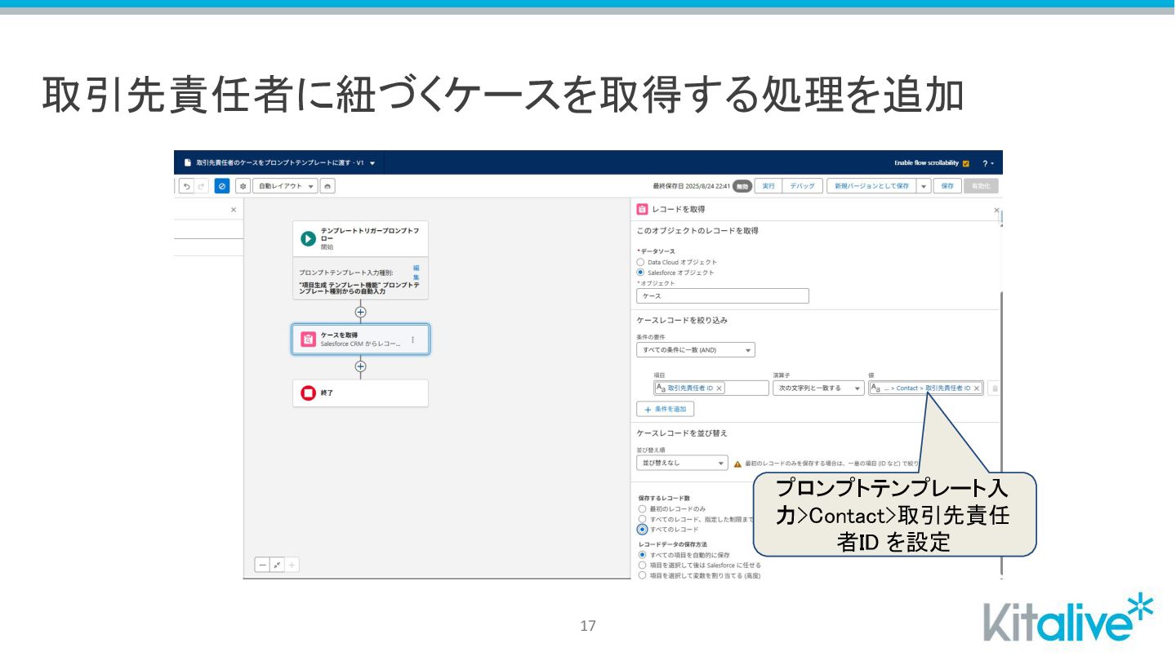Select すべての項目を自動的に保存 radio option
1176x661 pixels.
642,555
